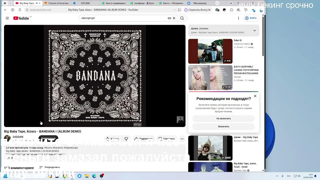Click the www.youtube.com address field
This screenshot has height=180, width=320.
tap(40, 10)
